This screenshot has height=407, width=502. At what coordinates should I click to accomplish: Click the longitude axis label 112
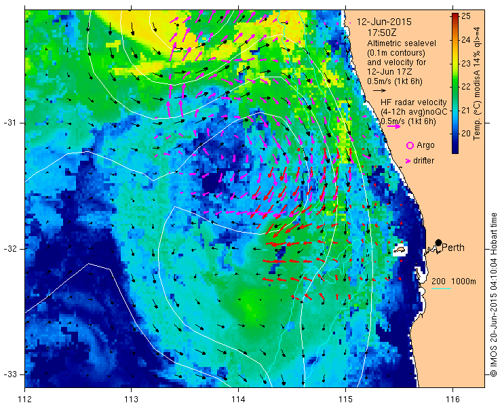click(25, 400)
